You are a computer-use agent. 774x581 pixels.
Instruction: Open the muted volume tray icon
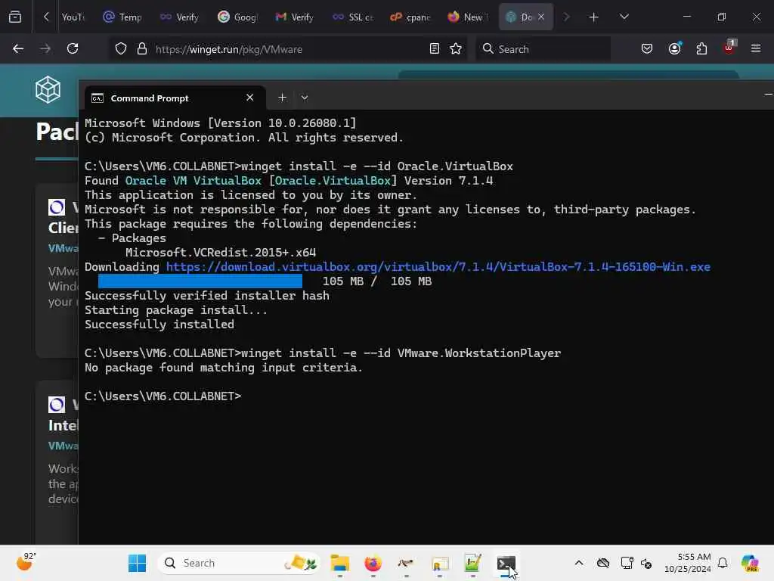point(646,563)
